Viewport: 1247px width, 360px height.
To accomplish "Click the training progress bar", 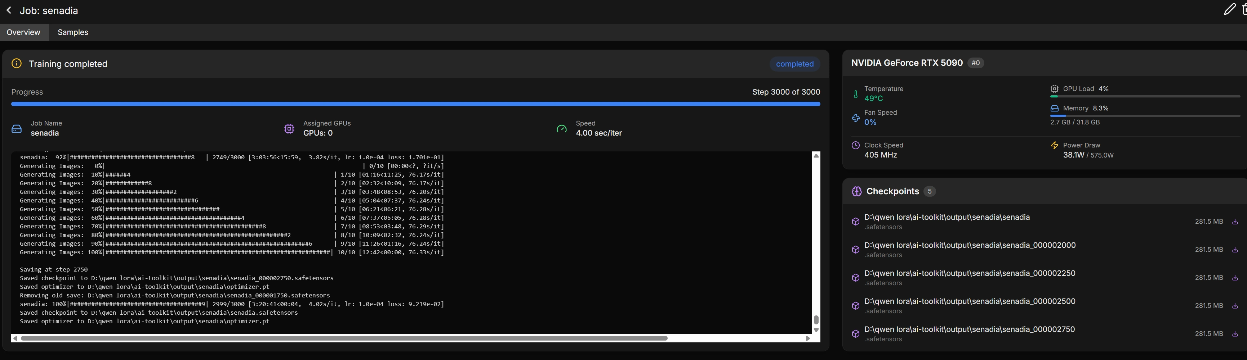I will point(415,104).
